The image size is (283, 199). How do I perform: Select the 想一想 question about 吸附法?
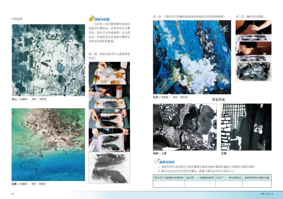109,56
